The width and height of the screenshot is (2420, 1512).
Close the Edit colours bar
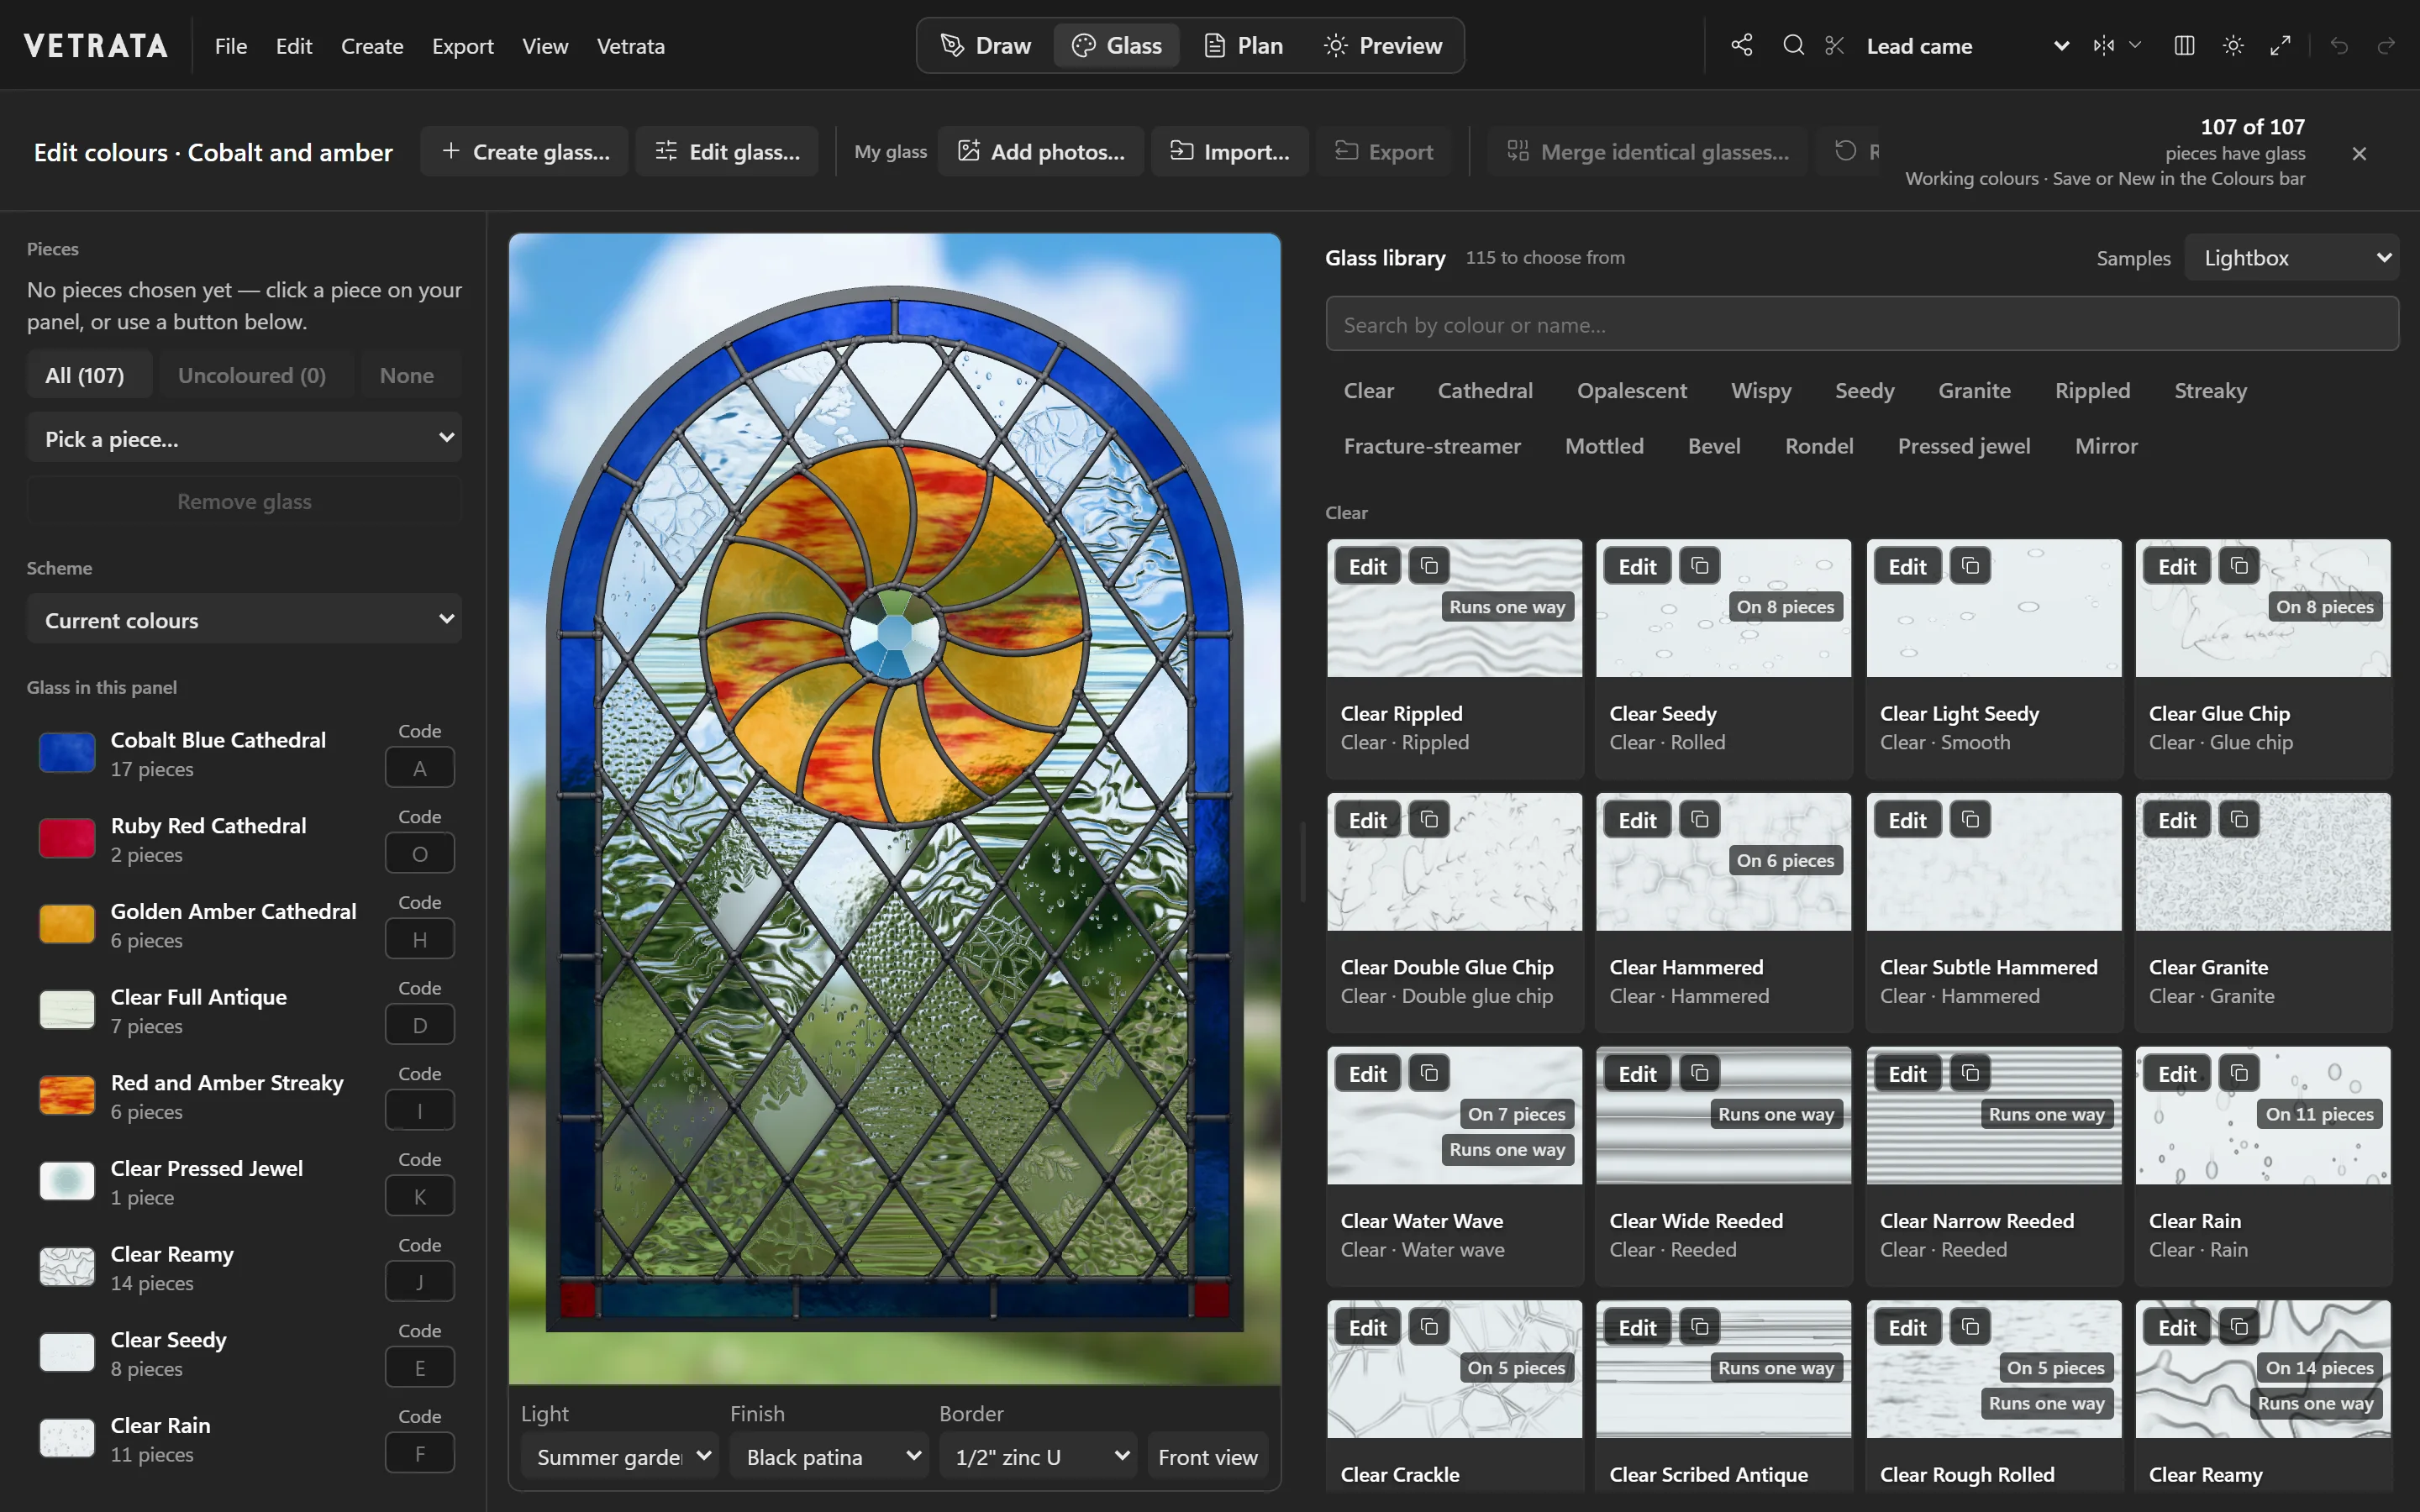2359,153
